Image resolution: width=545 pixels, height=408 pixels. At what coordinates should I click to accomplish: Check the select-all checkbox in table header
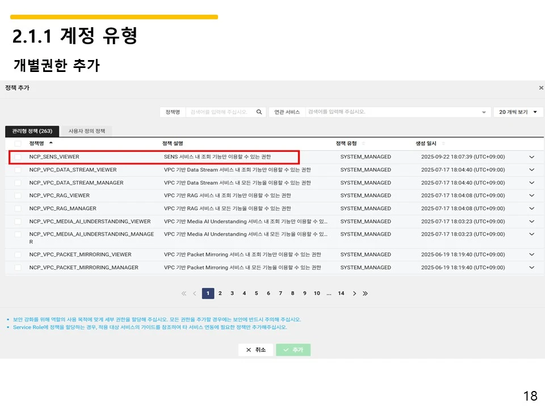coord(18,143)
